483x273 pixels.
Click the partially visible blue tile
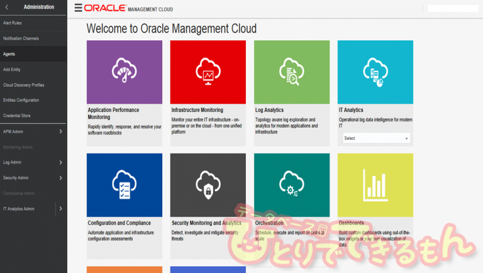(x=208, y=270)
